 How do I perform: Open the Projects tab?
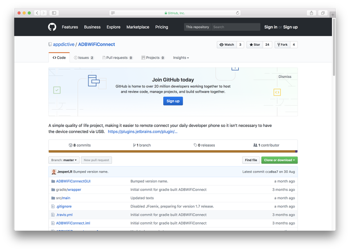pyautogui.click(x=153, y=58)
